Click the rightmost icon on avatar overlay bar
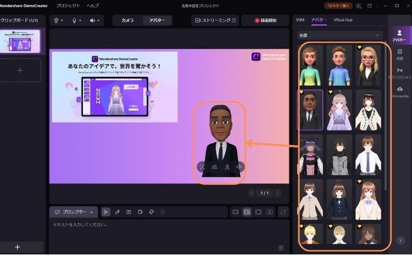 click(x=239, y=167)
